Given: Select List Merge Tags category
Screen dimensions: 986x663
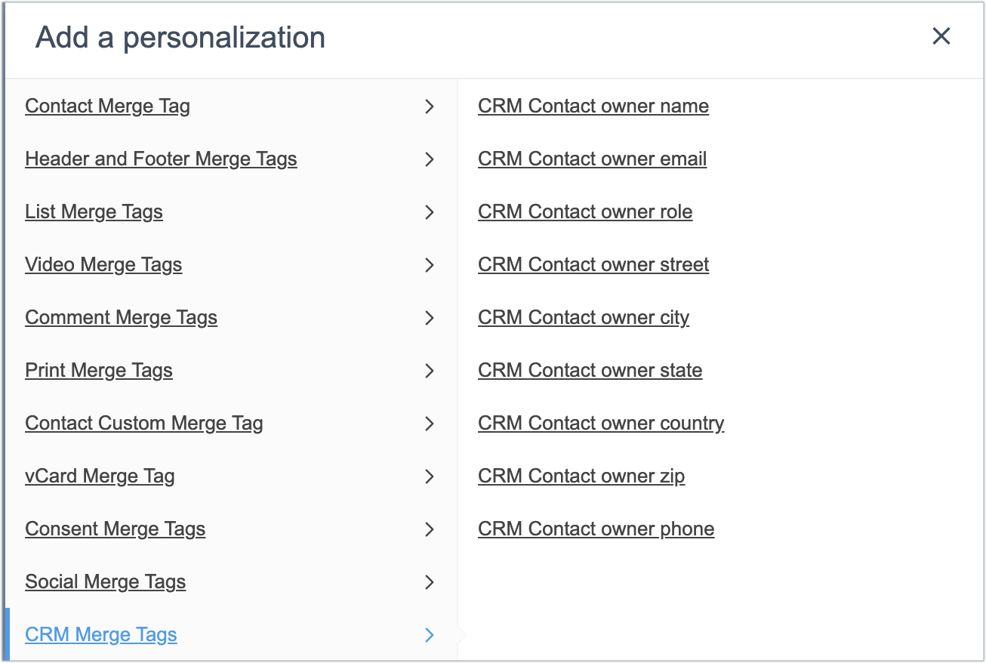Looking at the screenshot, I should (94, 212).
